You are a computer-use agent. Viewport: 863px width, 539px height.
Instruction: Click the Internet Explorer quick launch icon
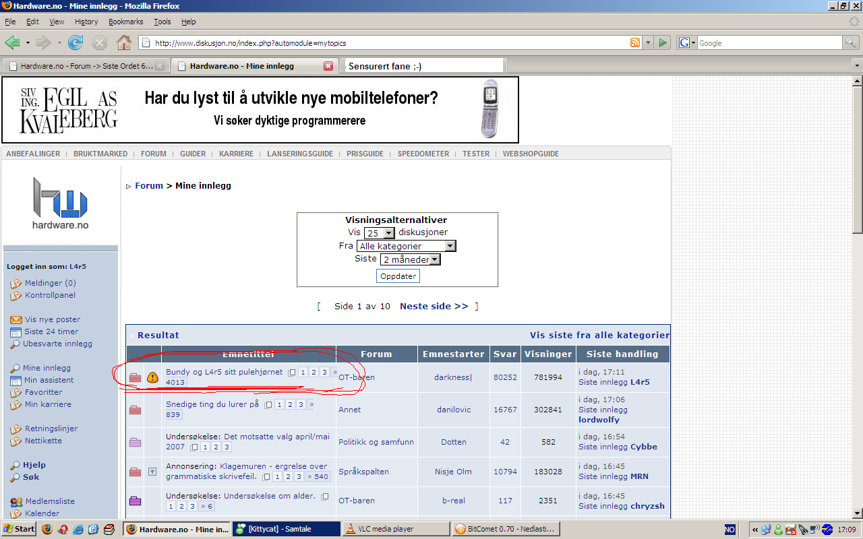coord(78,529)
